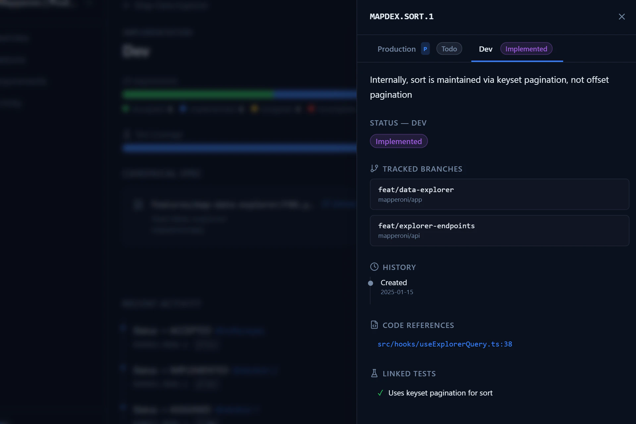The height and width of the screenshot is (424, 636).
Task: Collapse the History section
Action: pos(399,267)
